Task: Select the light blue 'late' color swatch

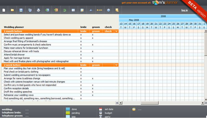Action: (68, 116)
